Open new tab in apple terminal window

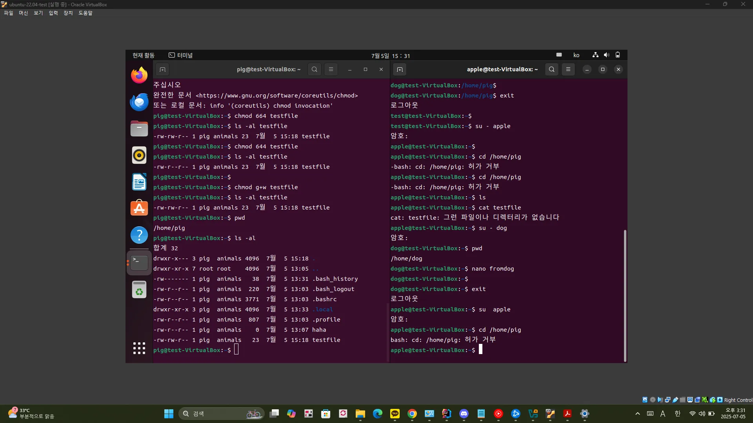click(x=399, y=69)
